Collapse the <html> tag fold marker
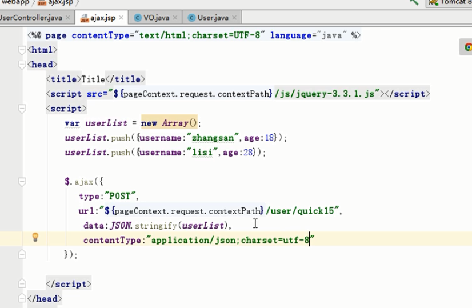The height and width of the screenshot is (308, 472). click(22, 50)
